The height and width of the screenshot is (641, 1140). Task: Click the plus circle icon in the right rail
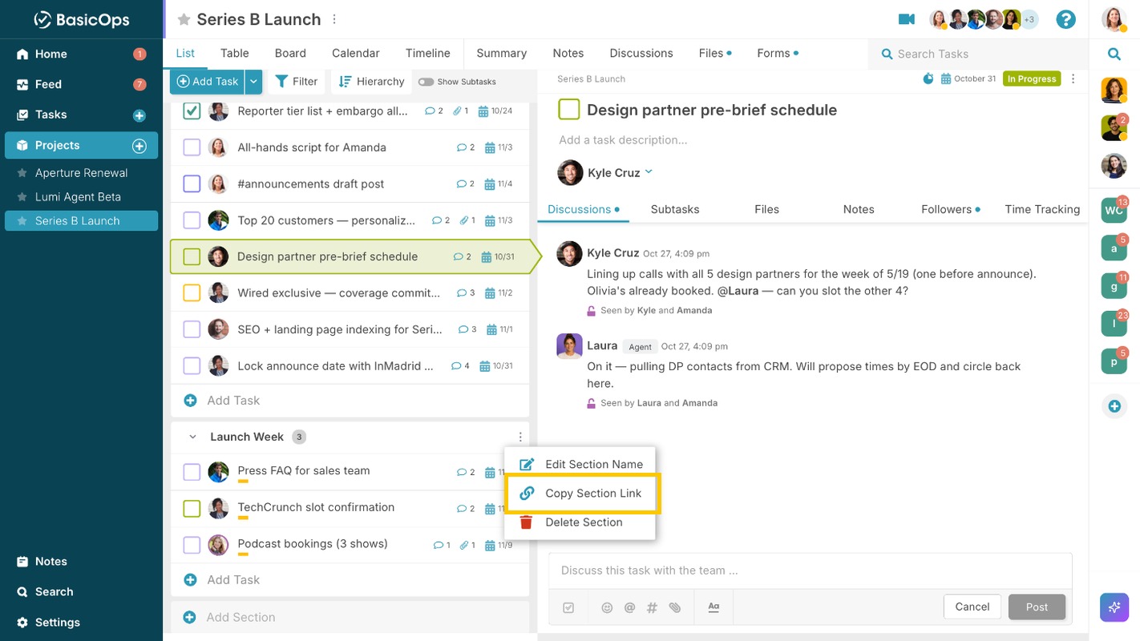coord(1114,406)
